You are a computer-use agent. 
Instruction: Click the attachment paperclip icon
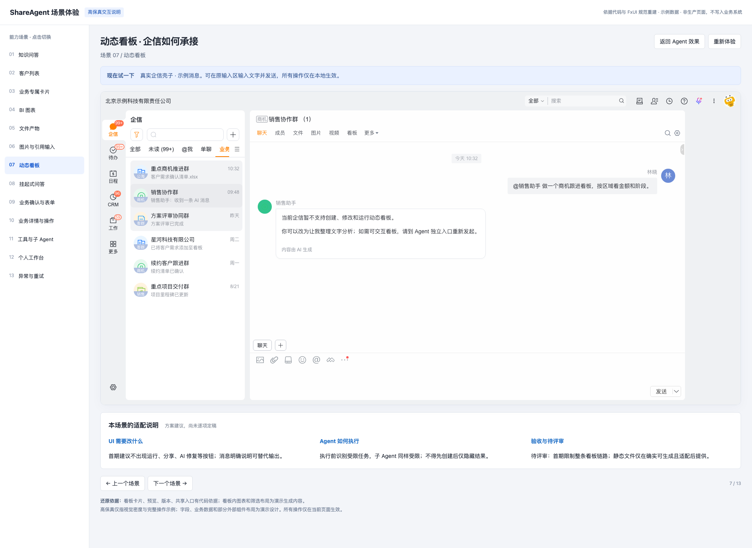[x=274, y=360]
